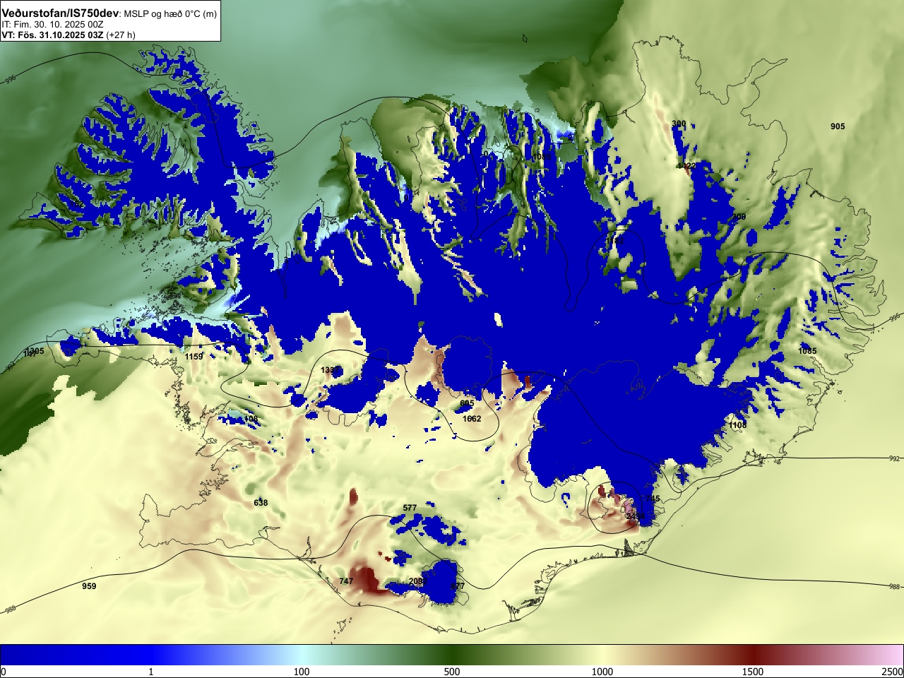Click the 1159 height value
904x678 pixels.
194,357
